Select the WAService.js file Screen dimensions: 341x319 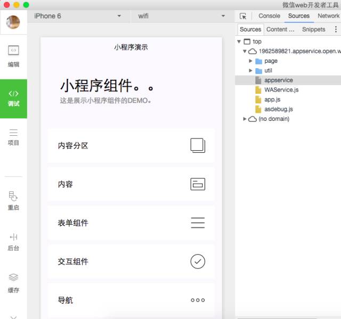[x=281, y=90]
